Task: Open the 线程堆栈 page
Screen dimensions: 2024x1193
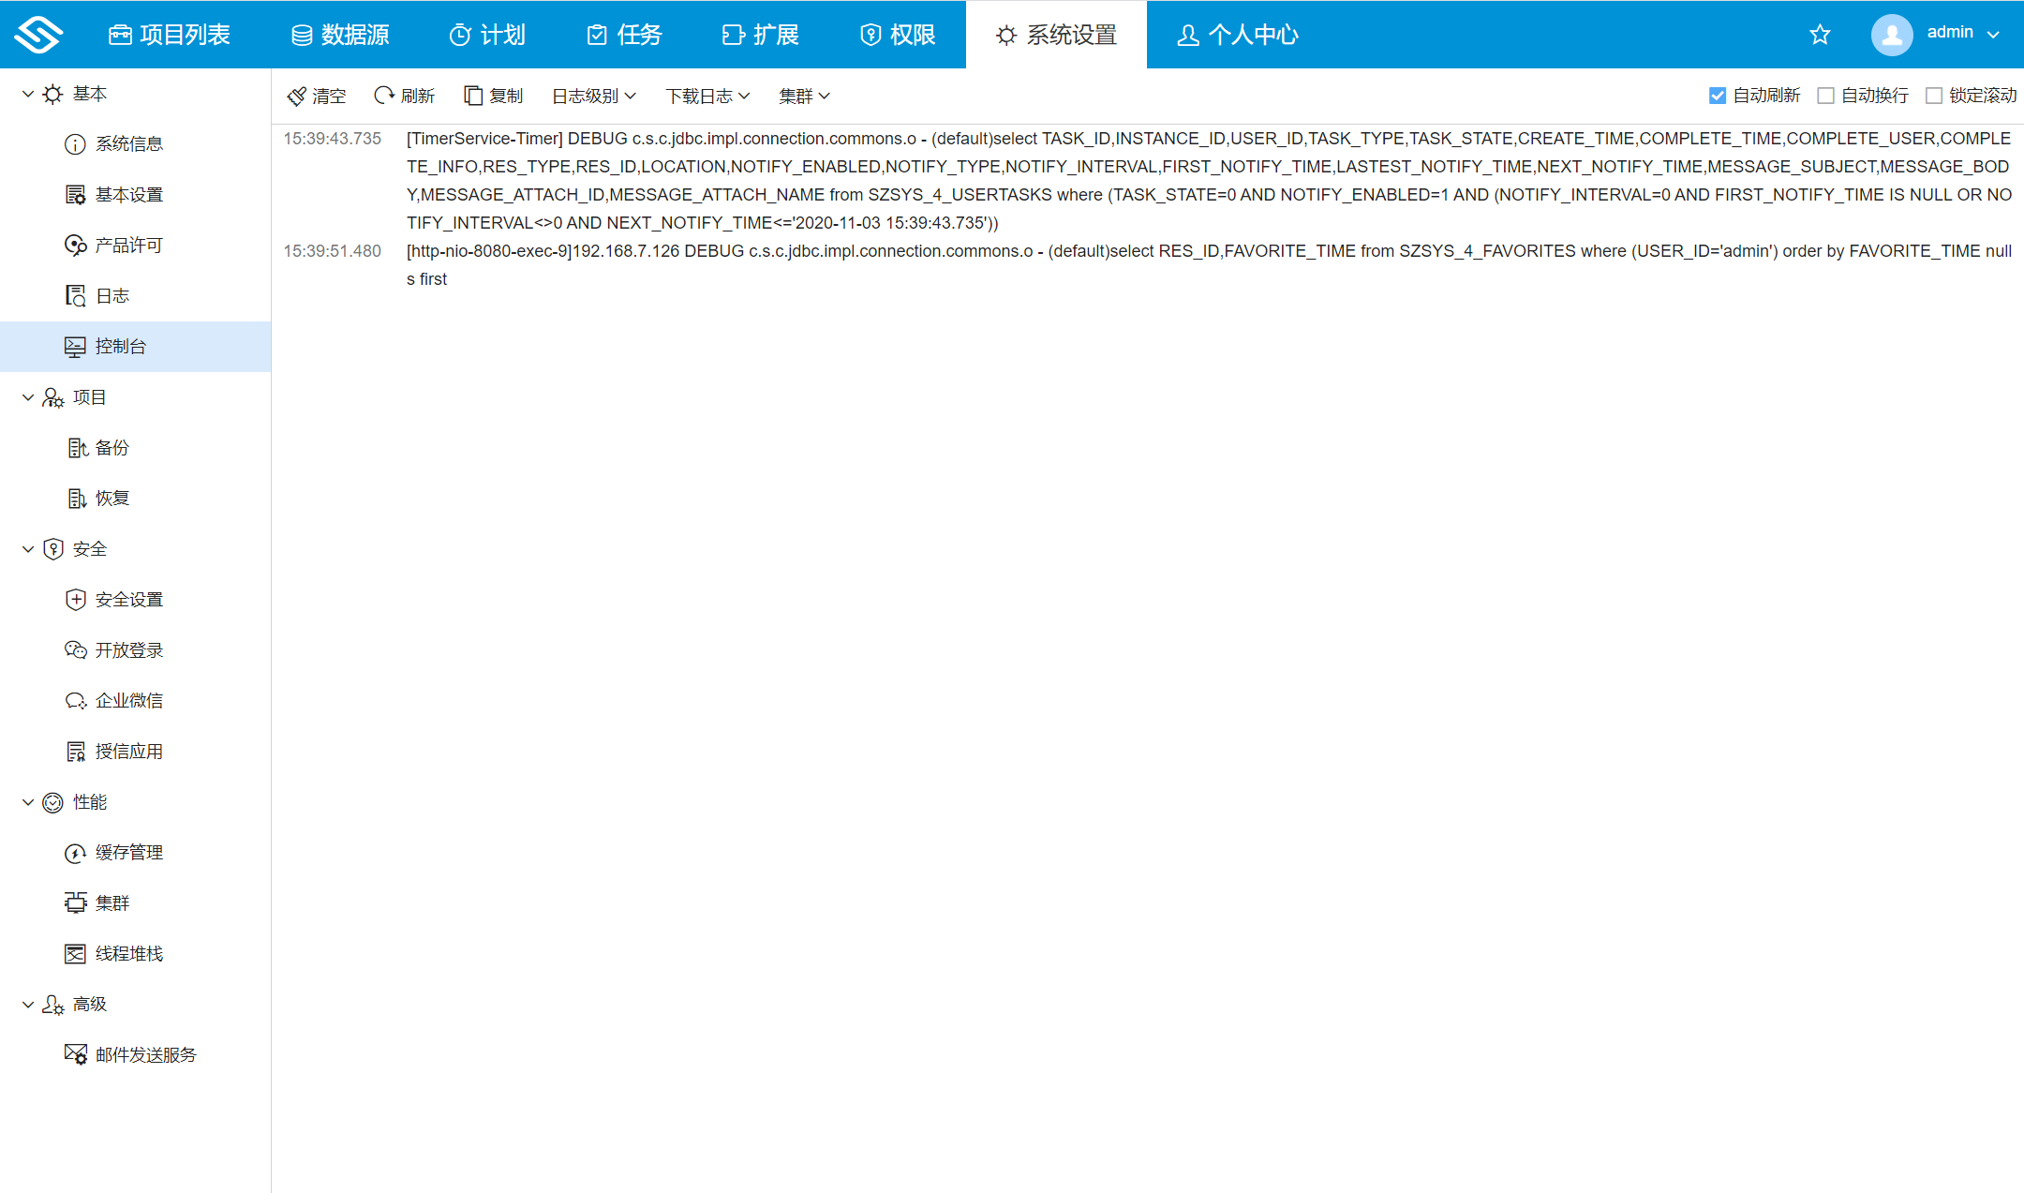Action: click(128, 954)
